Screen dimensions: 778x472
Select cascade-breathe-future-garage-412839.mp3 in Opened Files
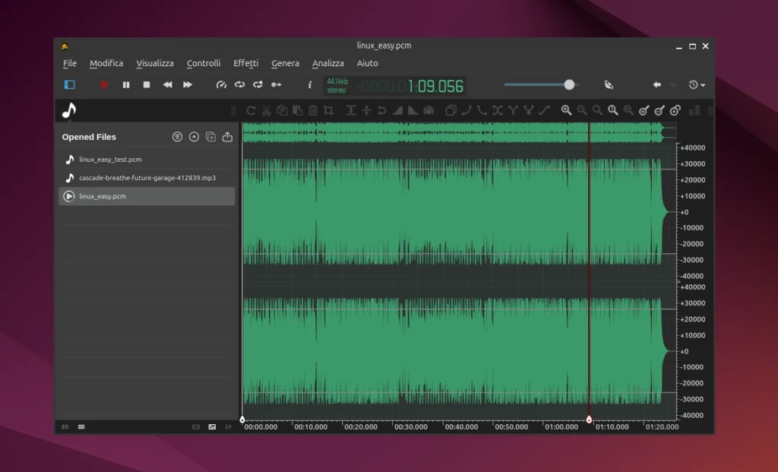pos(146,178)
